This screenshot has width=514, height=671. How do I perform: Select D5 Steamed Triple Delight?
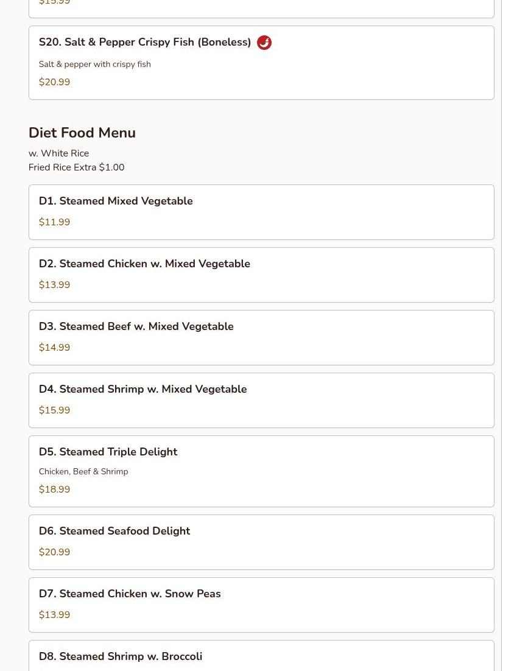click(108, 452)
